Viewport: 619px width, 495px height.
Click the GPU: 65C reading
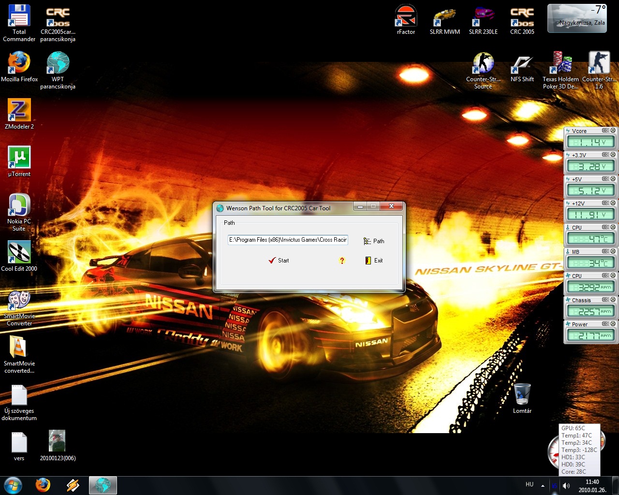(x=573, y=428)
